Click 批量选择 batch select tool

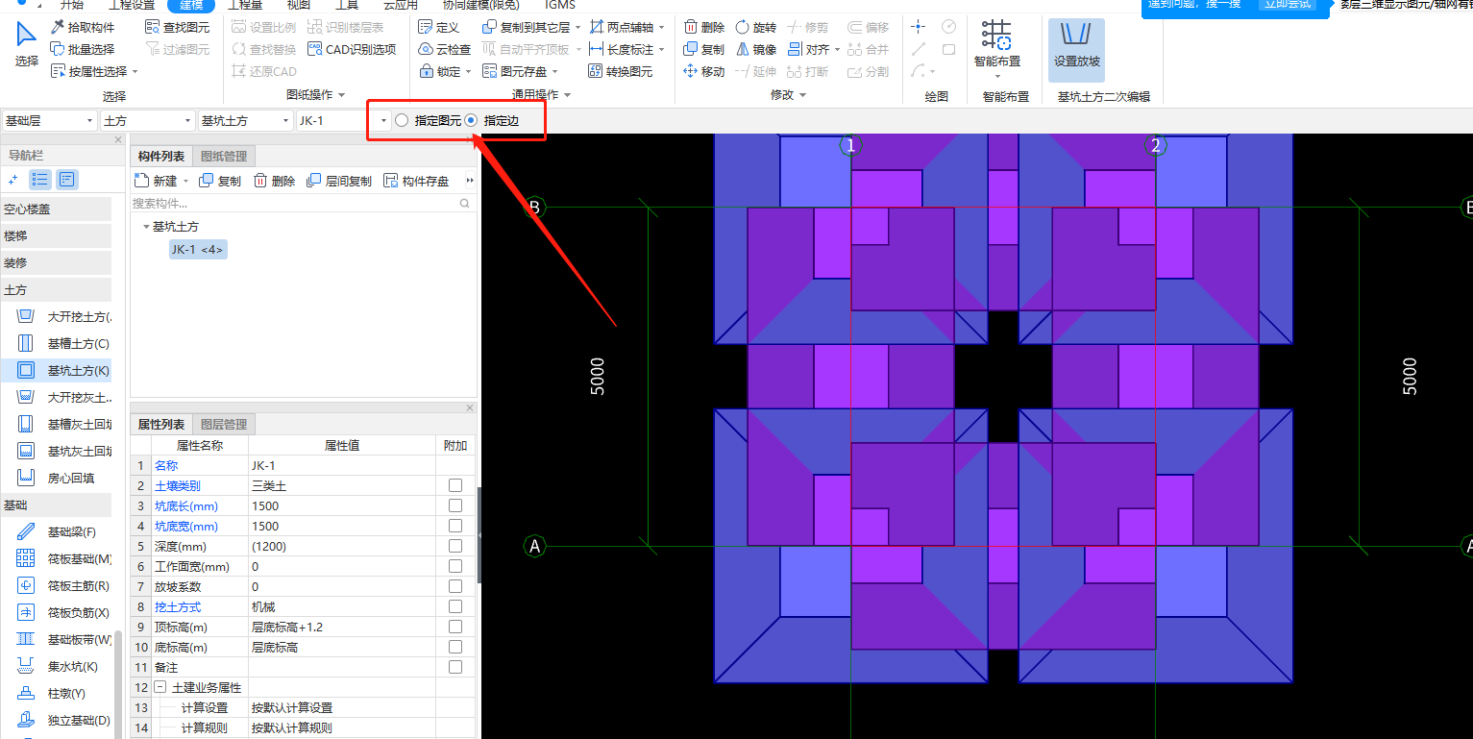point(83,49)
